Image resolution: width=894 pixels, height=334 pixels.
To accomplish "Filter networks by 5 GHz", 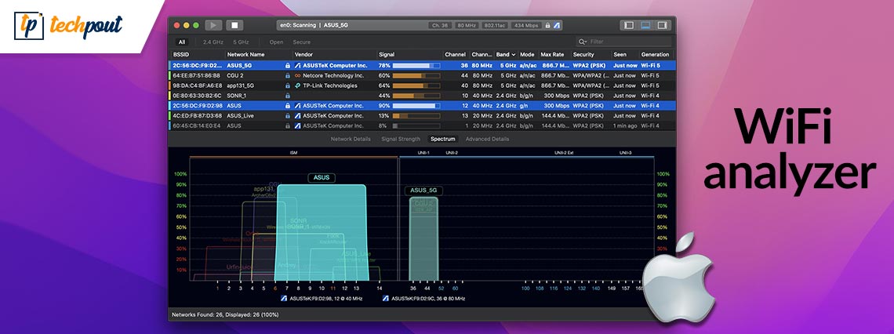I will (242, 42).
